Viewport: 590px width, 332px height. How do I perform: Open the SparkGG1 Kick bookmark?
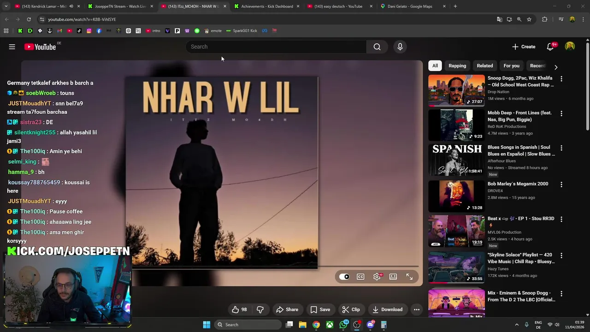coord(241,31)
